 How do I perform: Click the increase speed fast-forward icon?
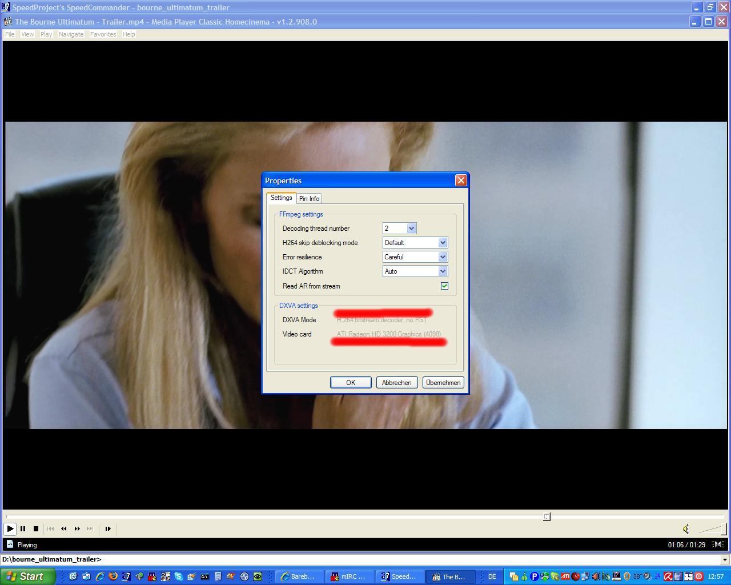(x=77, y=528)
